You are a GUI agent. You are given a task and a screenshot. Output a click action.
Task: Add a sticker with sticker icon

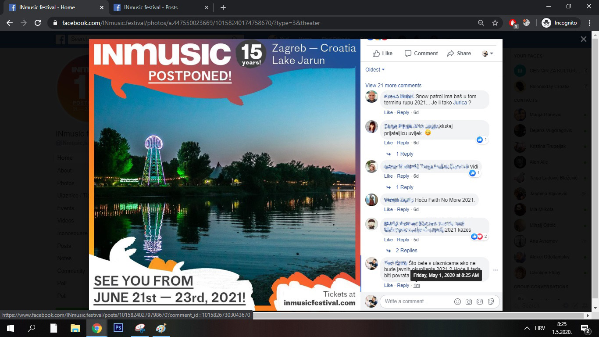click(491, 301)
